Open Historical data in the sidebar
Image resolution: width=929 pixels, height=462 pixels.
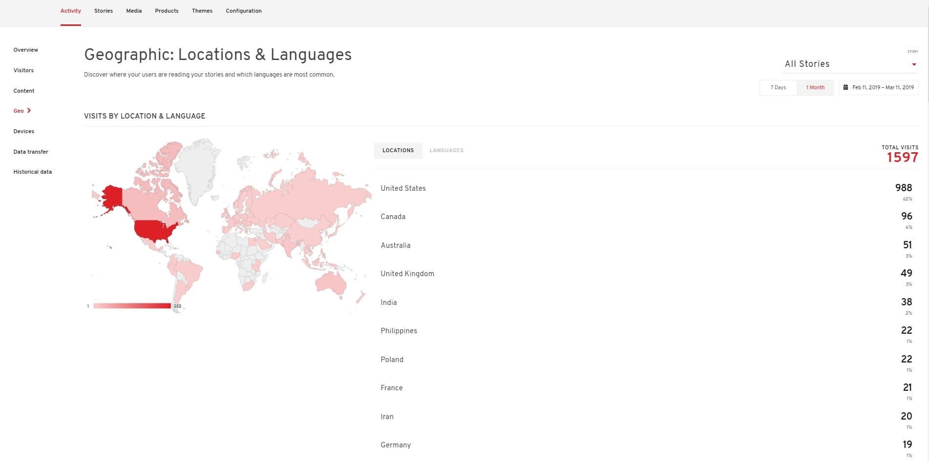coord(33,172)
